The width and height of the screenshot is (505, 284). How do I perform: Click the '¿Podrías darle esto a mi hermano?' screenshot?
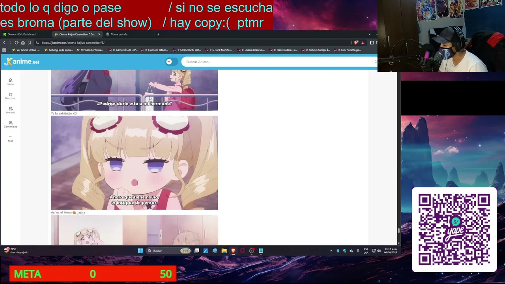(134, 90)
